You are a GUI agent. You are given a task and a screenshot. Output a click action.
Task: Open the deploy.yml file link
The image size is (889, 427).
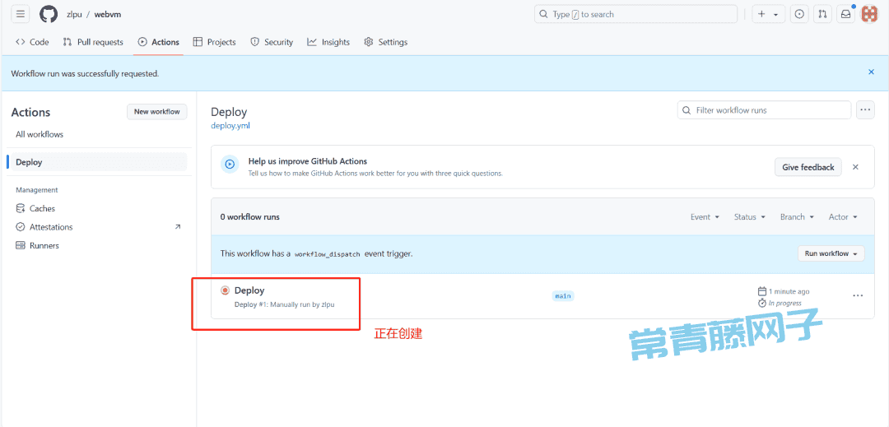click(x=230, y=126)
